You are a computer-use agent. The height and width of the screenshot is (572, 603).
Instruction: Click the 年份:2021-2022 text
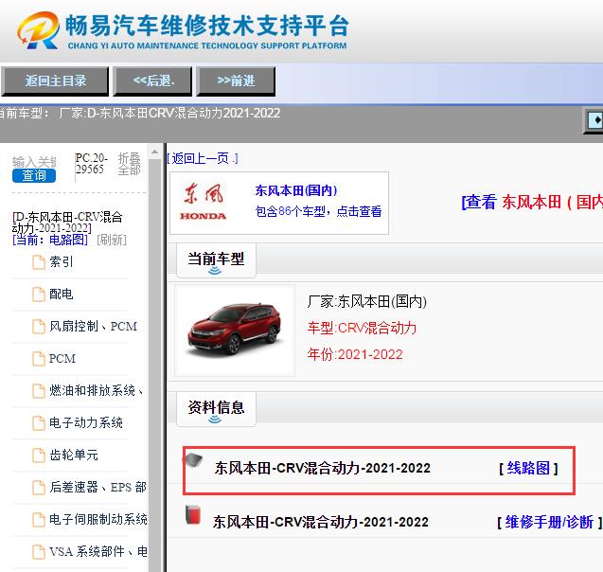pyautogui.click(x=355, y=354)
